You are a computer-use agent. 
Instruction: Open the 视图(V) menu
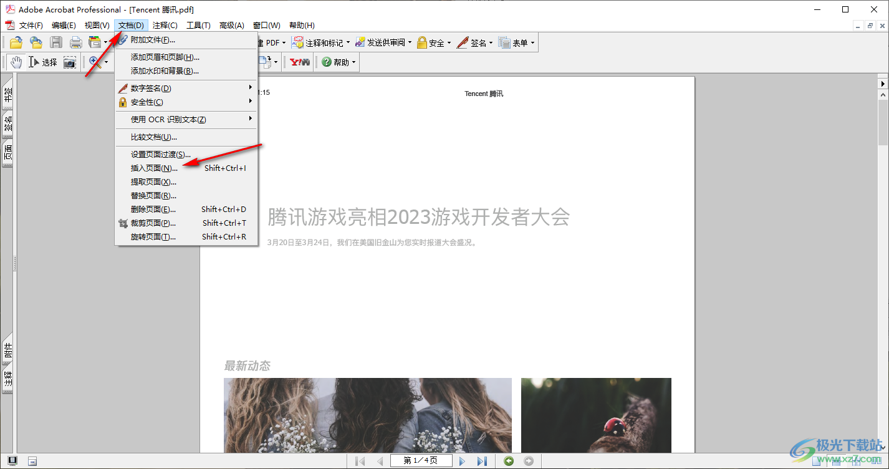[x=97, y=25]
